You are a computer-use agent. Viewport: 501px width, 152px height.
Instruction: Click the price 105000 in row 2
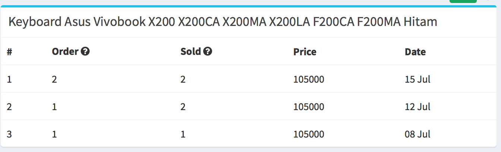[x=309, y=106]
